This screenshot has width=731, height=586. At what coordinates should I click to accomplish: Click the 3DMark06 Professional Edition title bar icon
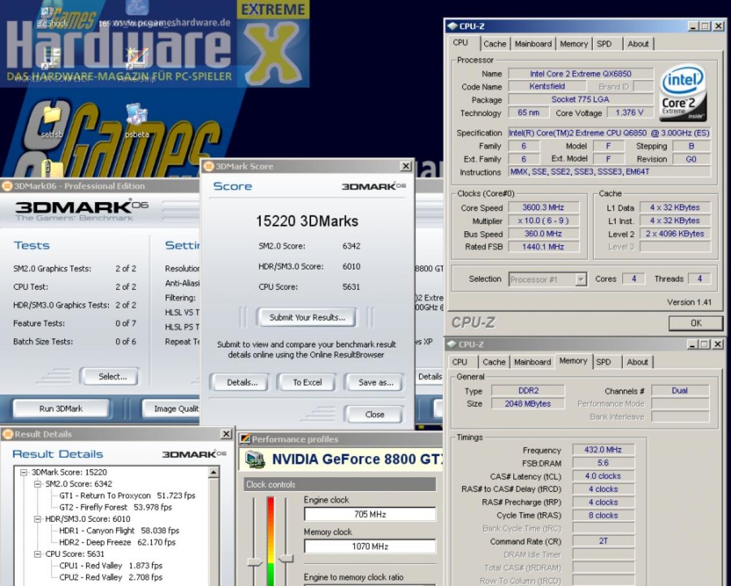7,186
